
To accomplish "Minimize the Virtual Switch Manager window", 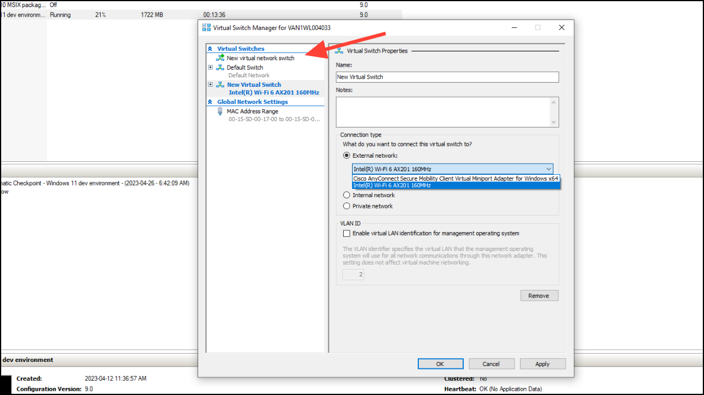I will click(515, 27).
